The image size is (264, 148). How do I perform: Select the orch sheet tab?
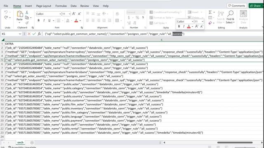[20, 143]
